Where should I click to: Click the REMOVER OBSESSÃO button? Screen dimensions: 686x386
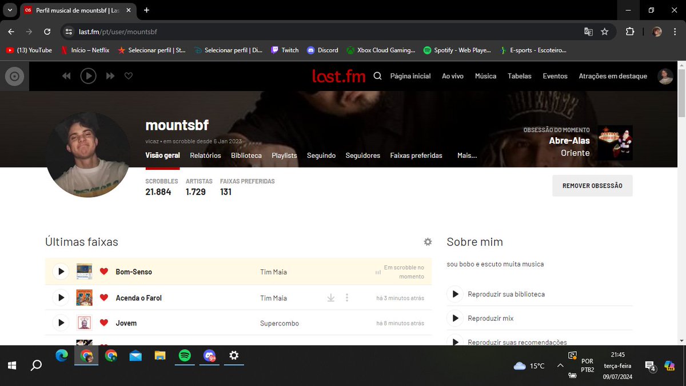click(592, 186)
